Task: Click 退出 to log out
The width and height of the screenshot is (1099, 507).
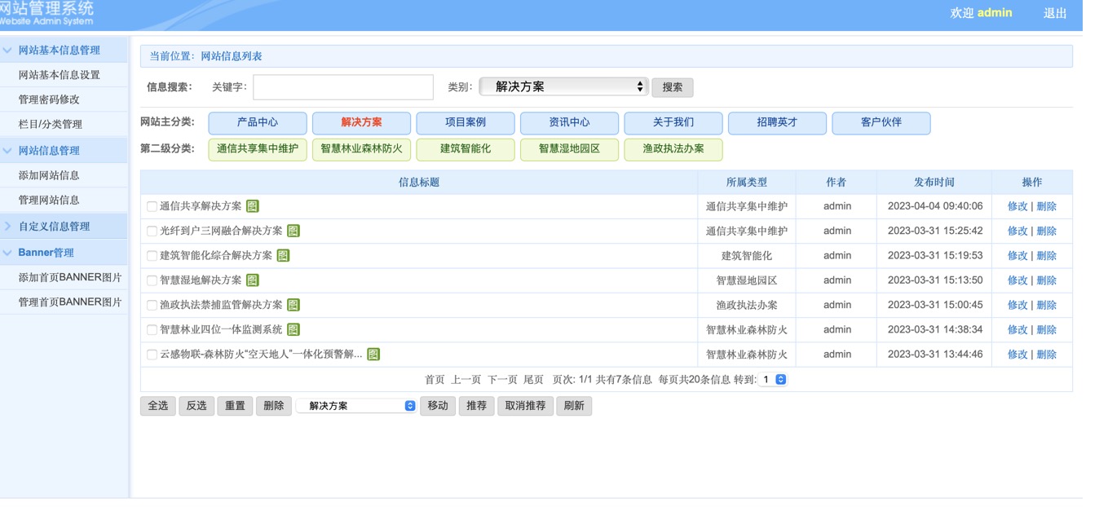Action: point(1055,13)
